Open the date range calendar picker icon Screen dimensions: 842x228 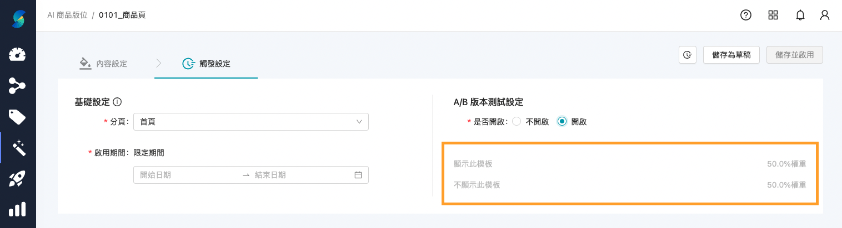(x=358, y=175)
